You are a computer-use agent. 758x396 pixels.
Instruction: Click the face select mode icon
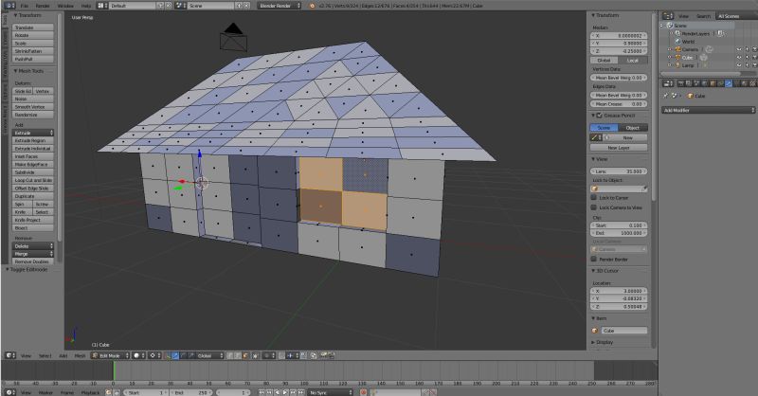(x=245, y=355)
